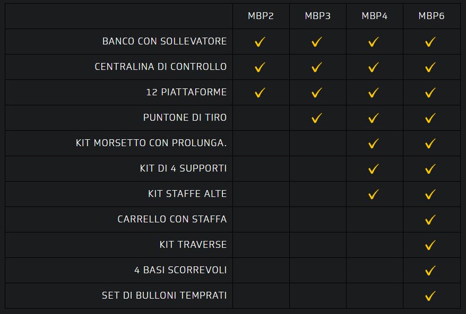Click MBP2 checkmark in 12 Piattaforme row

260,93
